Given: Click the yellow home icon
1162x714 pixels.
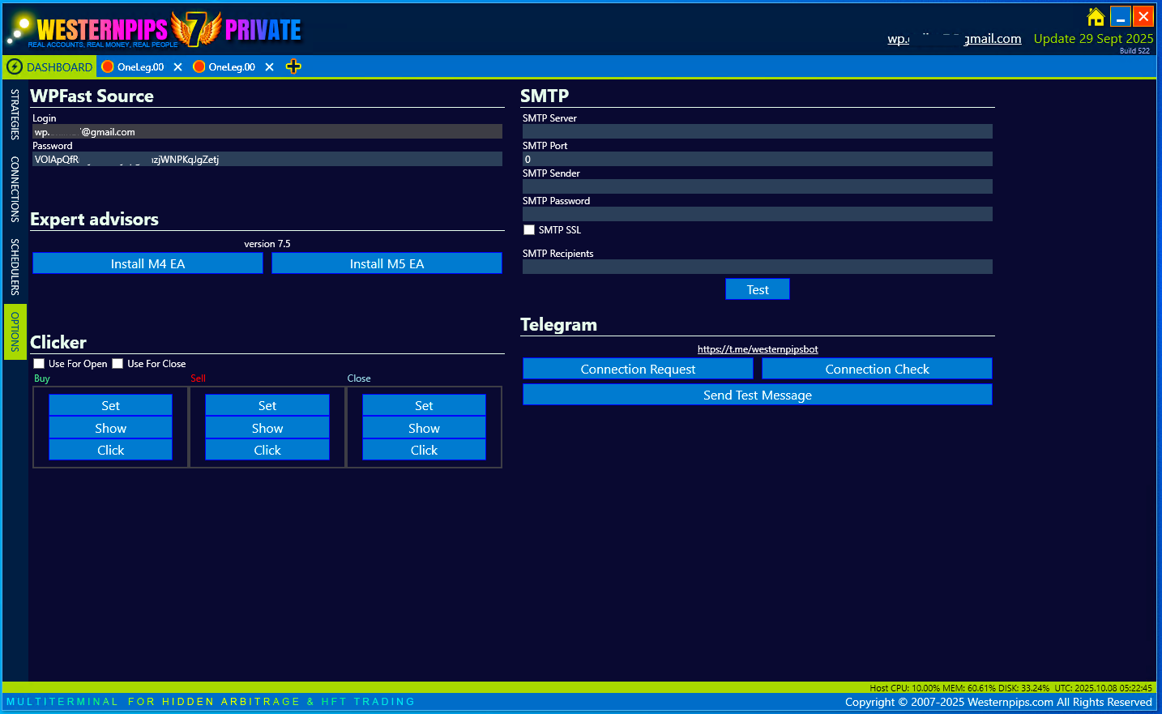Looking at the screenshot, I should [x=1096, y=17].
